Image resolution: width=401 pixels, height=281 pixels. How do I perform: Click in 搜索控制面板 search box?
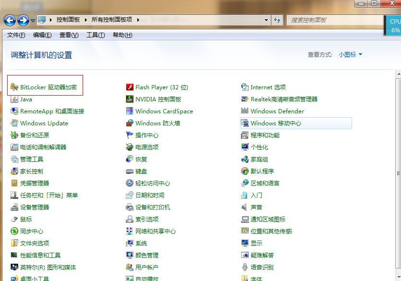[x=335, y=20]
